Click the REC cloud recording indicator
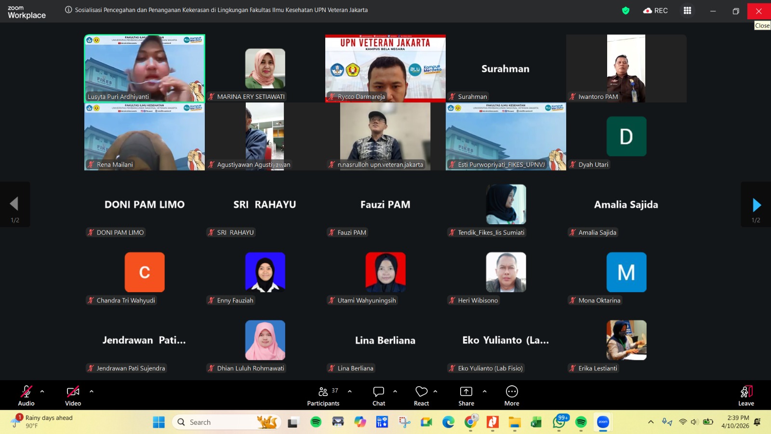This screenshot has height=434, width=771. point(655,11)
